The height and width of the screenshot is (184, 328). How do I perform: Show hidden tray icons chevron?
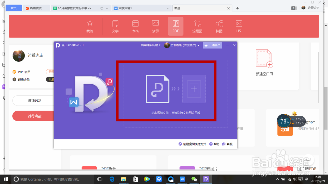pos(277,179)
